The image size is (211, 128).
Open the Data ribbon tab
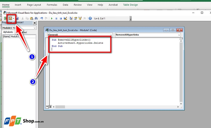(65, 5)
